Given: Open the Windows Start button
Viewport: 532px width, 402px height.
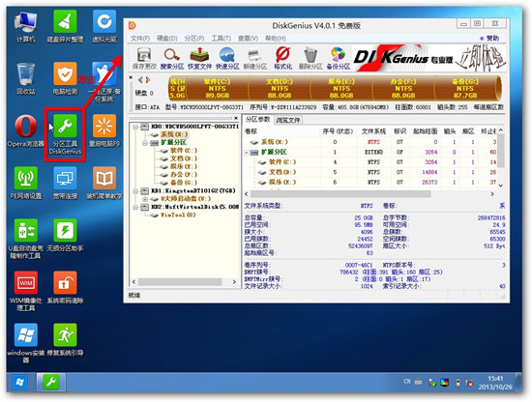Looking at the screenshot, I should (x=20, y=383).
